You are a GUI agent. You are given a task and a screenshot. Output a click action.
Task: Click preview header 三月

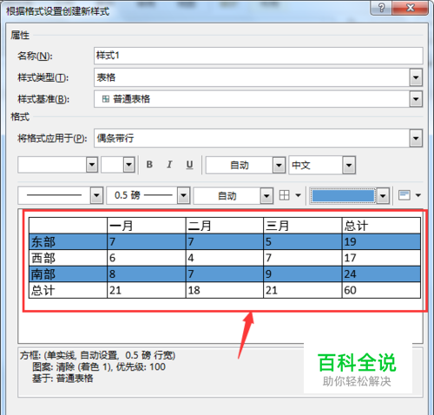(x=303, y=226)
